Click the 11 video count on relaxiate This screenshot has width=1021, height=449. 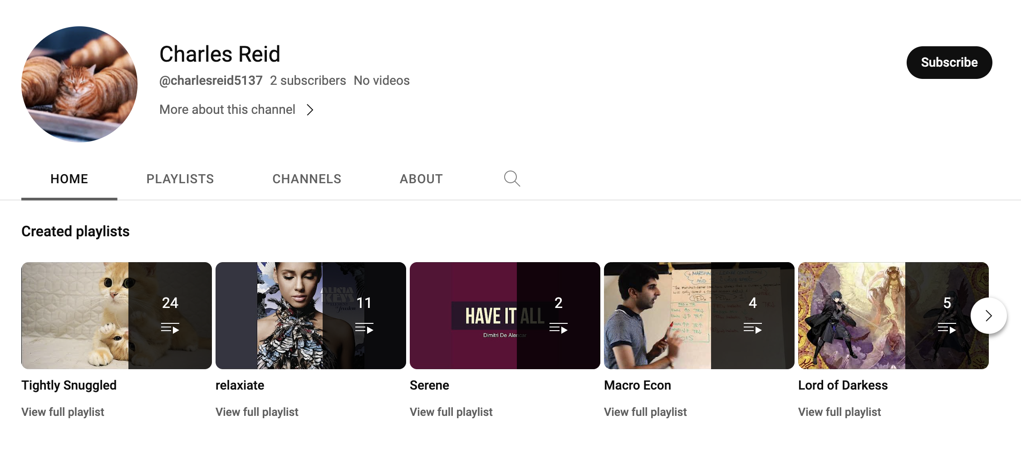coord(364,303)
